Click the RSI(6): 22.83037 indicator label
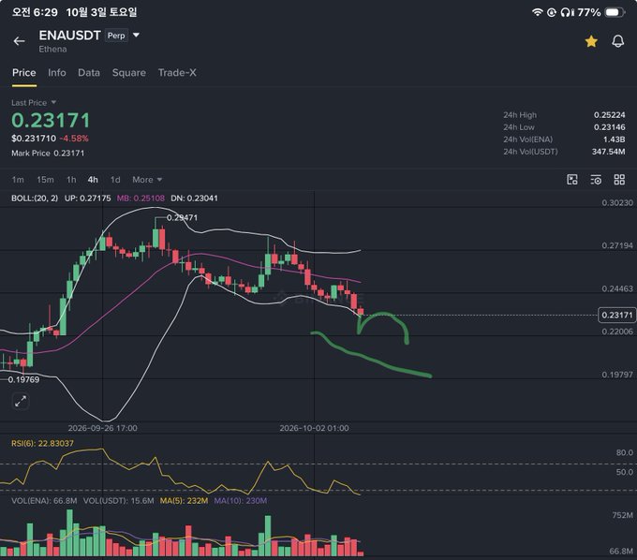The width and height of the screenshot is (637, 560). 43,443
